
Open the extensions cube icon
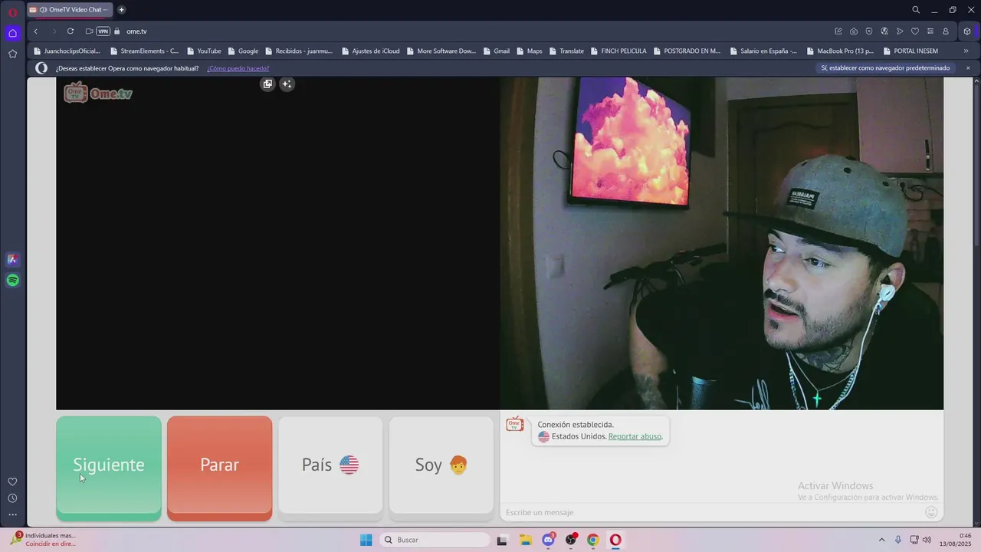967,31
